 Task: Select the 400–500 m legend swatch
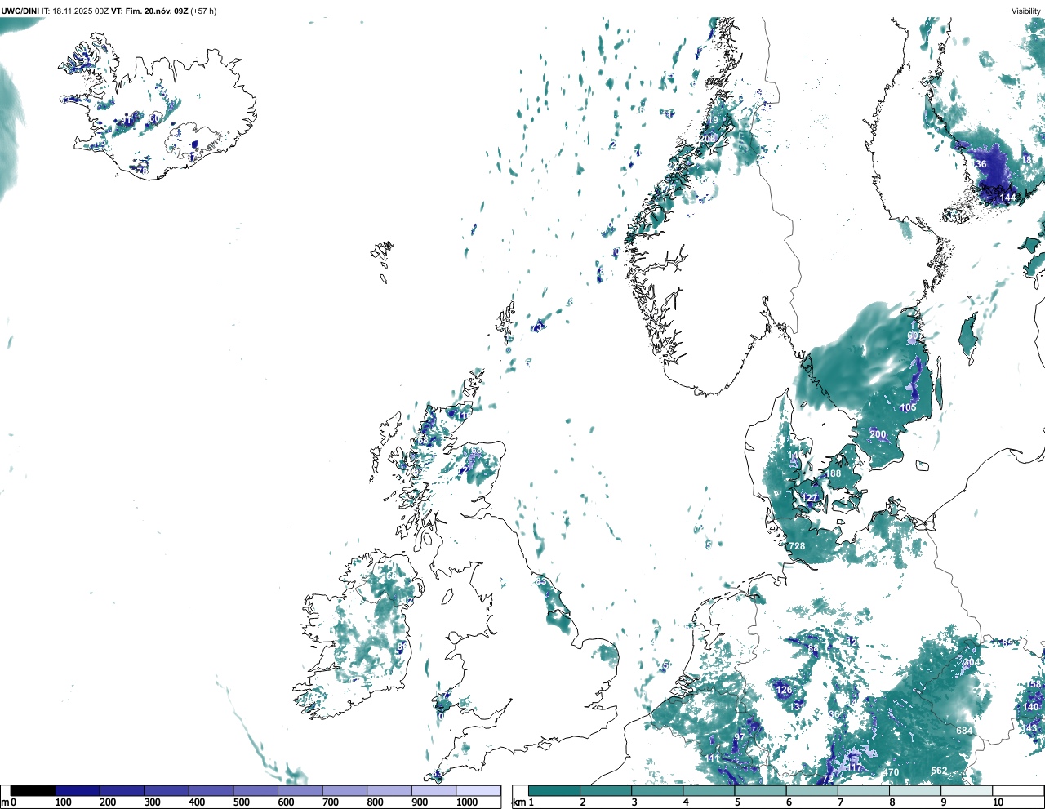point(211,790)
